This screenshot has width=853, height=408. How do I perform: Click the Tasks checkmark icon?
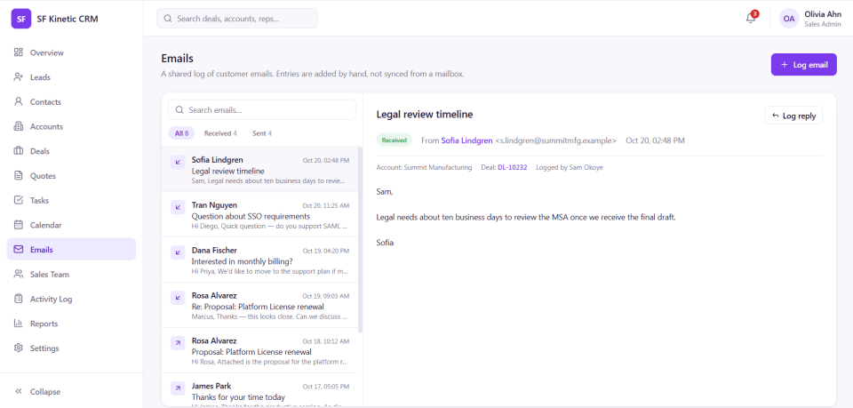(19, 200)
